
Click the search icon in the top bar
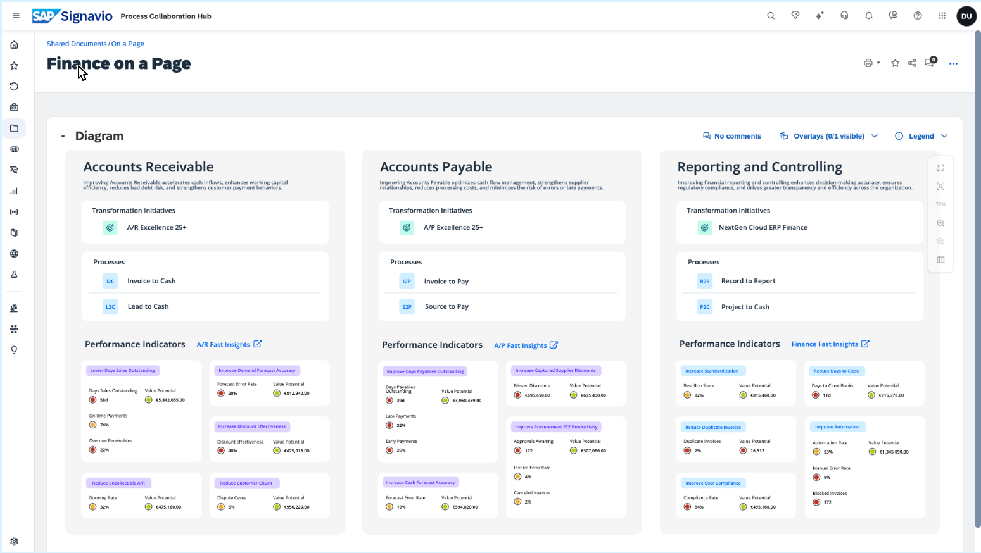(x=771, y=16)
